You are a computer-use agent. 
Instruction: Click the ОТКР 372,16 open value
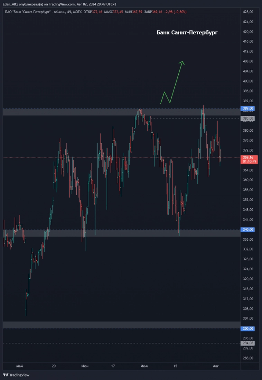tap(93, 12)
